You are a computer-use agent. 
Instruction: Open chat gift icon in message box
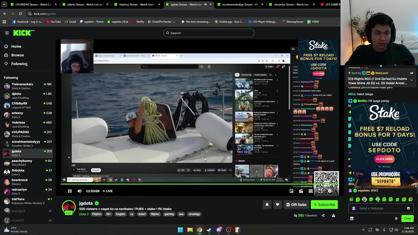pyautogui.click(x=354, y=208)
